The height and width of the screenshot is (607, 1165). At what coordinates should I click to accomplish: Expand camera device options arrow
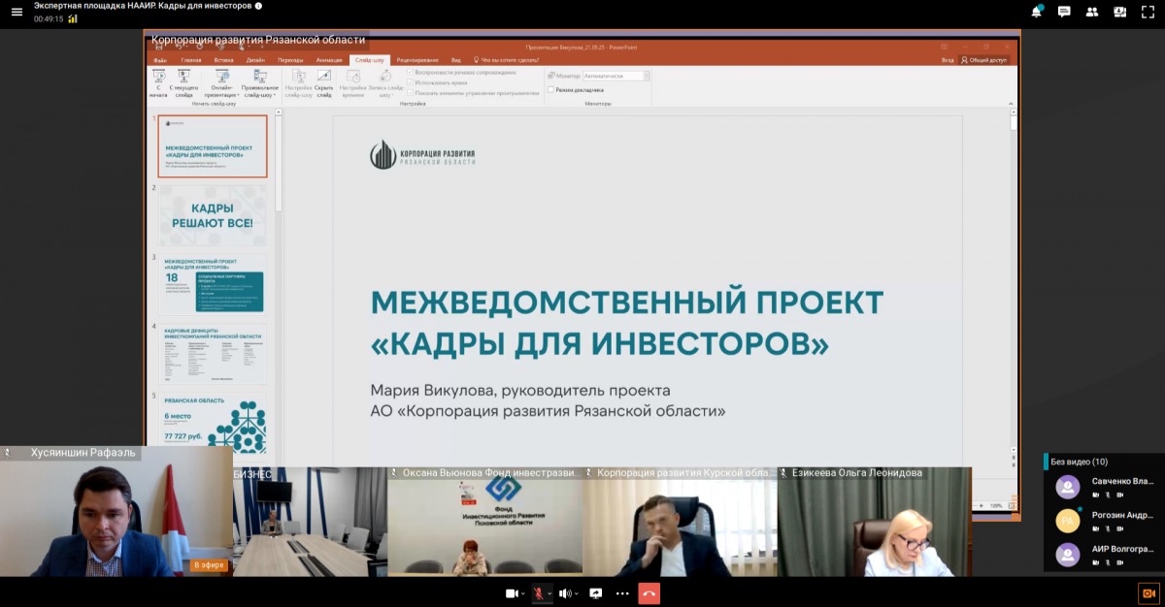(x=523, y=593)
